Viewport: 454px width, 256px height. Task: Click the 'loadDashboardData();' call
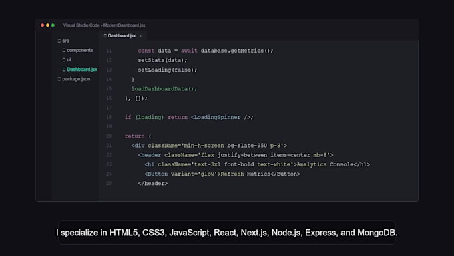(x=164, y=89)
